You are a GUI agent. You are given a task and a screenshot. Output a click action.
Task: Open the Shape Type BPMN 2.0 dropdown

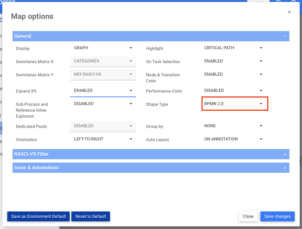point(235,104)
